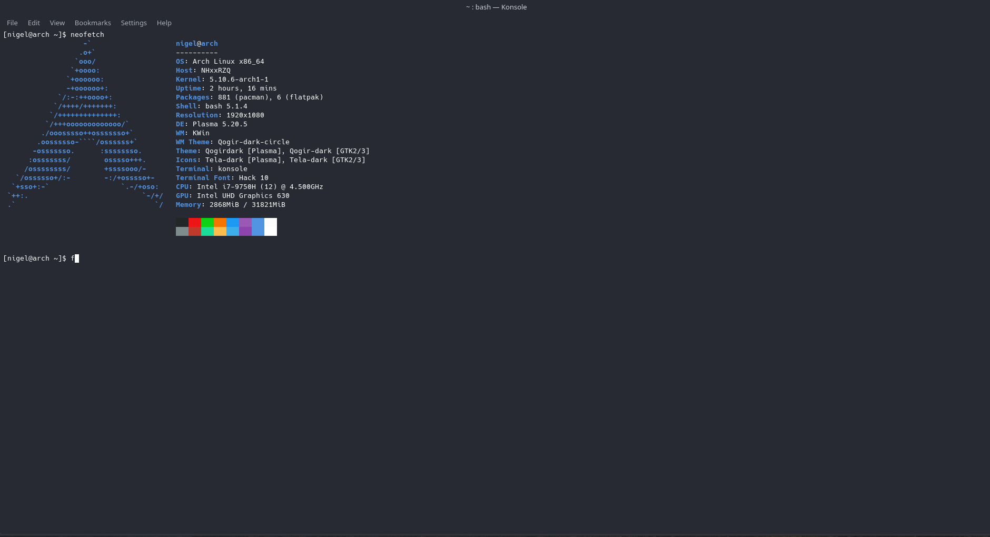990x537 pixels.
Task: Click the 'Terminal Font: Hack 10' line
Action: 222,178
